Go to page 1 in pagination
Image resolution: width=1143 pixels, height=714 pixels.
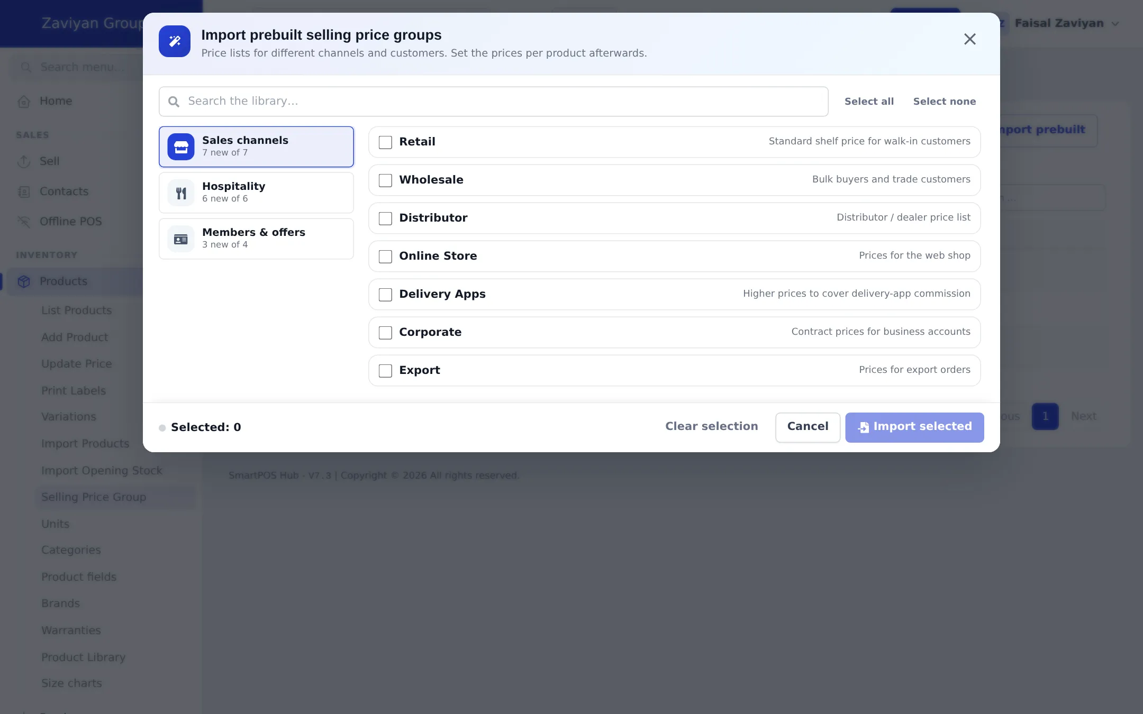(x=1045, y=416)
